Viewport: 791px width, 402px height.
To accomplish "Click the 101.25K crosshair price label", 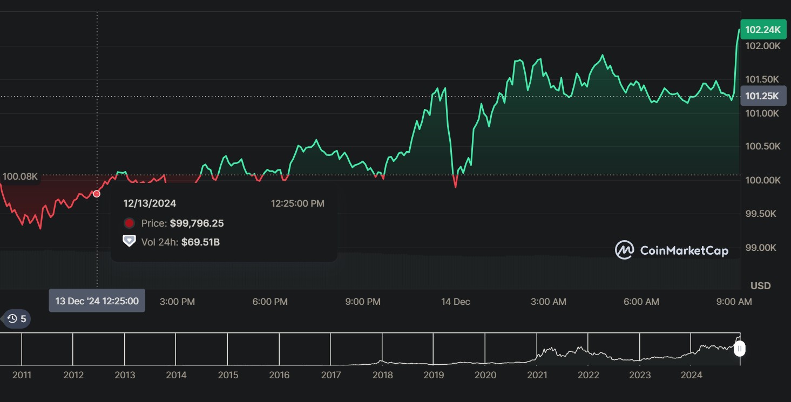I will (x=762, y=96).
